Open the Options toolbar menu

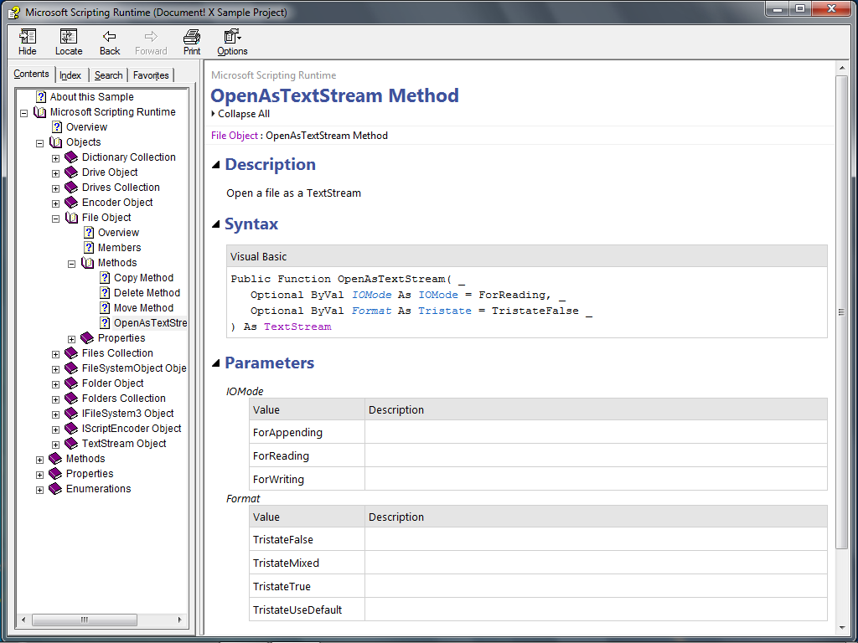point(233,37)
